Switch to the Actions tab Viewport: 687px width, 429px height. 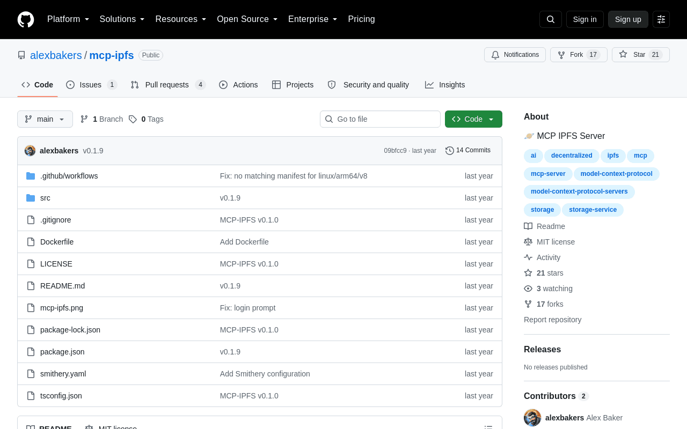pos(238,85)
